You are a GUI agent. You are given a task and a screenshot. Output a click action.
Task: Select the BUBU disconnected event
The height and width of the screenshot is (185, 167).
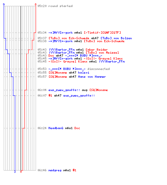(x=73, y=69)
